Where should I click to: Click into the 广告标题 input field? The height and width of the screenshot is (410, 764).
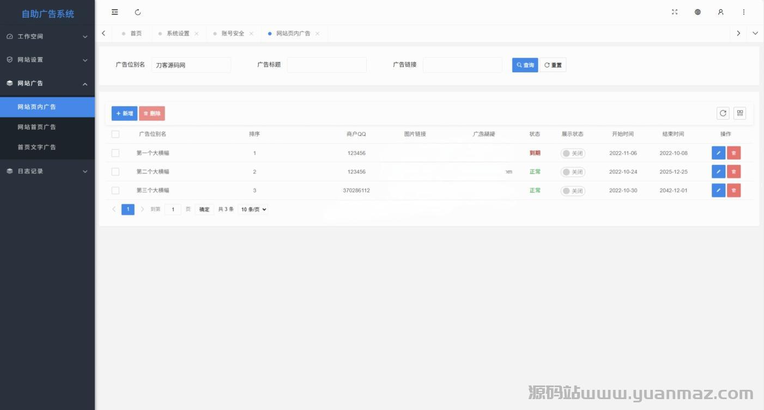tap(326, 65)
